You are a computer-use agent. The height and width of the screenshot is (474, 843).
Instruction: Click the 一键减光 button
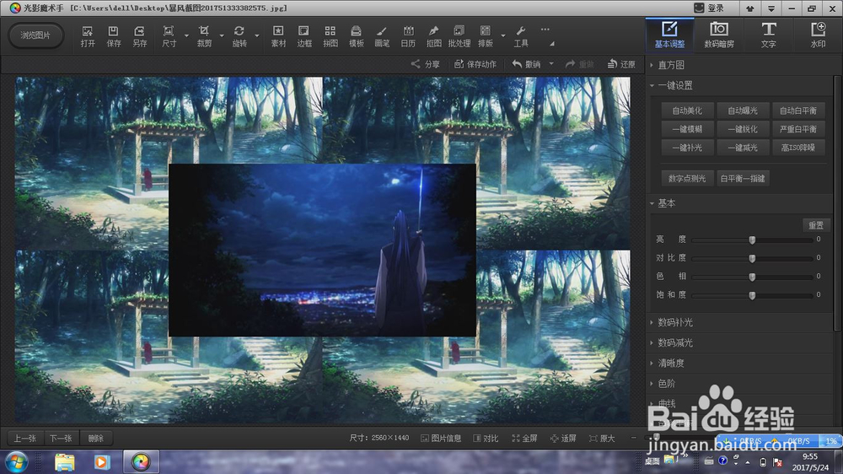[743, 148]
